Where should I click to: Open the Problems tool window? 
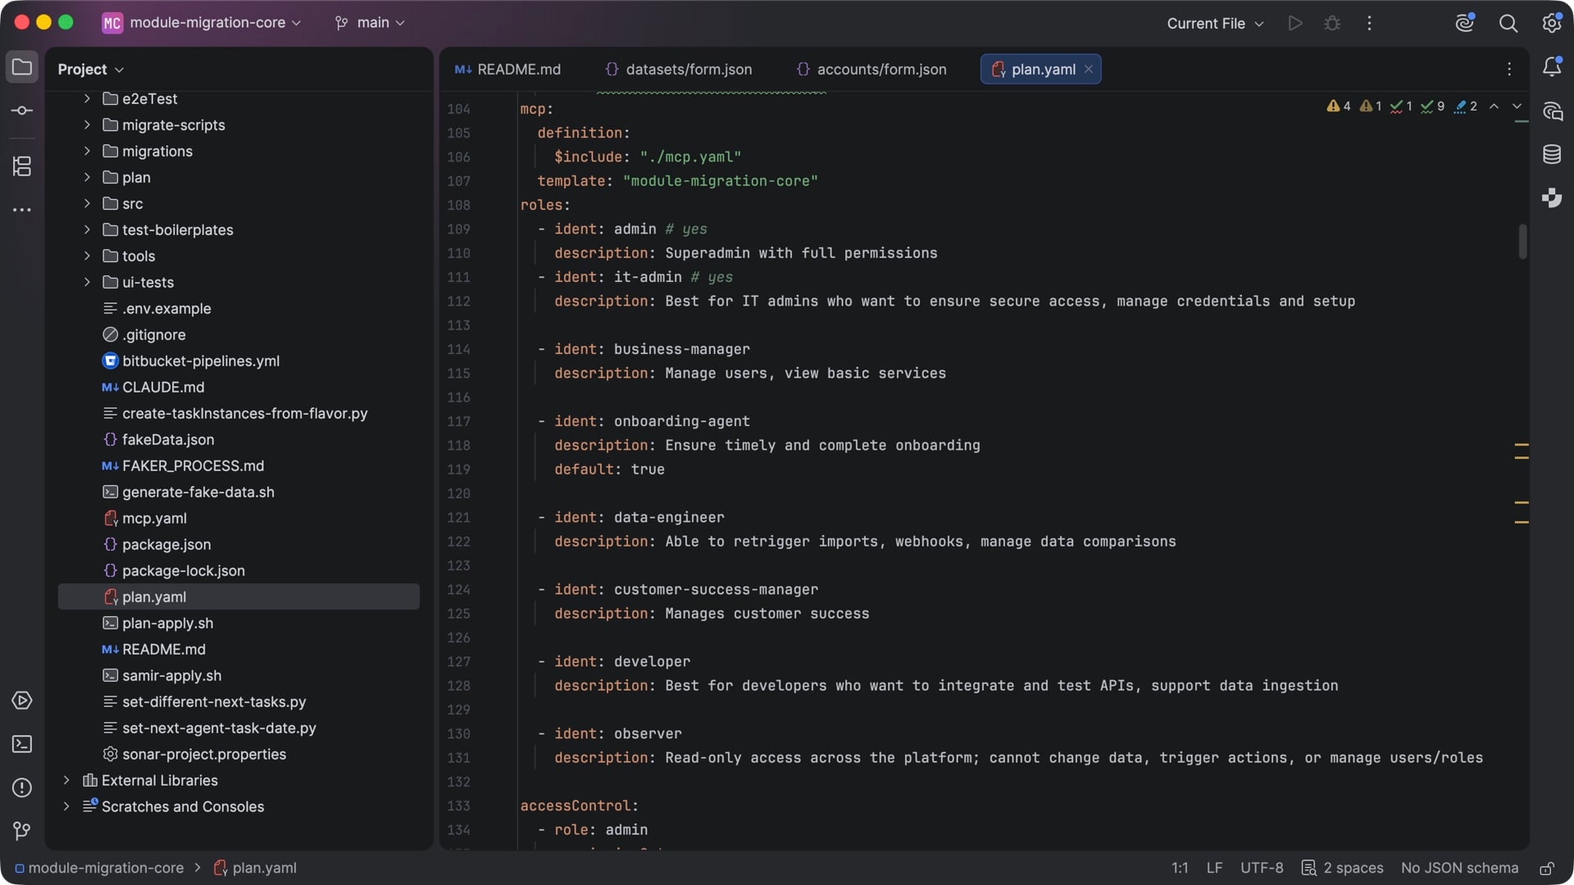(x=22, y=787)
